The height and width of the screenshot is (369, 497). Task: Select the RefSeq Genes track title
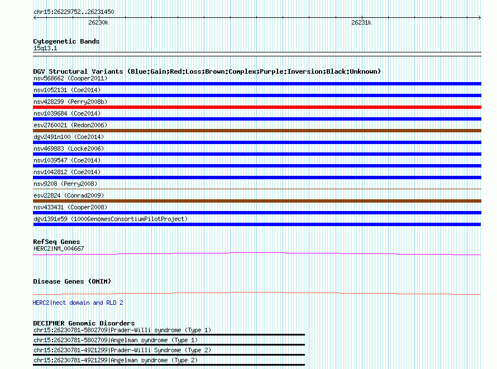56,242
